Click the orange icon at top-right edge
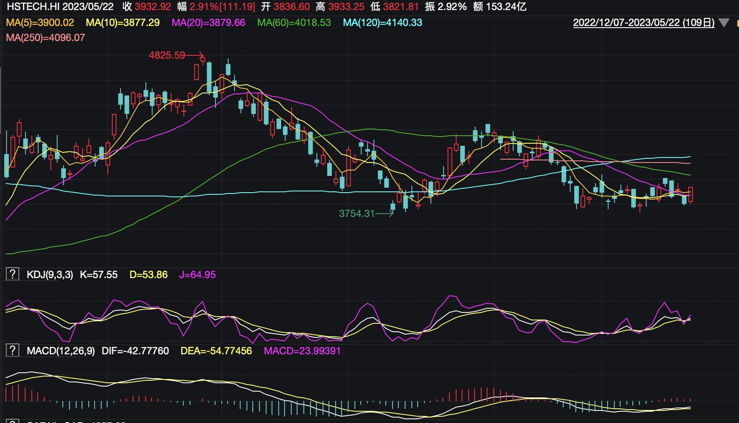The image size is (739, 423). click(736, 23)
